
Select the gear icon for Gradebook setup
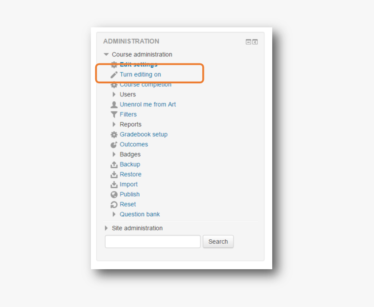click(x=114, y=134)
